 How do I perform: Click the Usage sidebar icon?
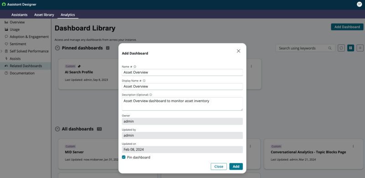[6, 30]
